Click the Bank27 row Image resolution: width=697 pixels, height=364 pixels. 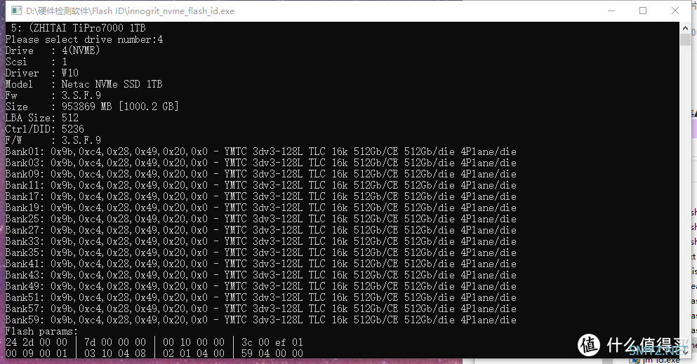click(x=260, y=230)
